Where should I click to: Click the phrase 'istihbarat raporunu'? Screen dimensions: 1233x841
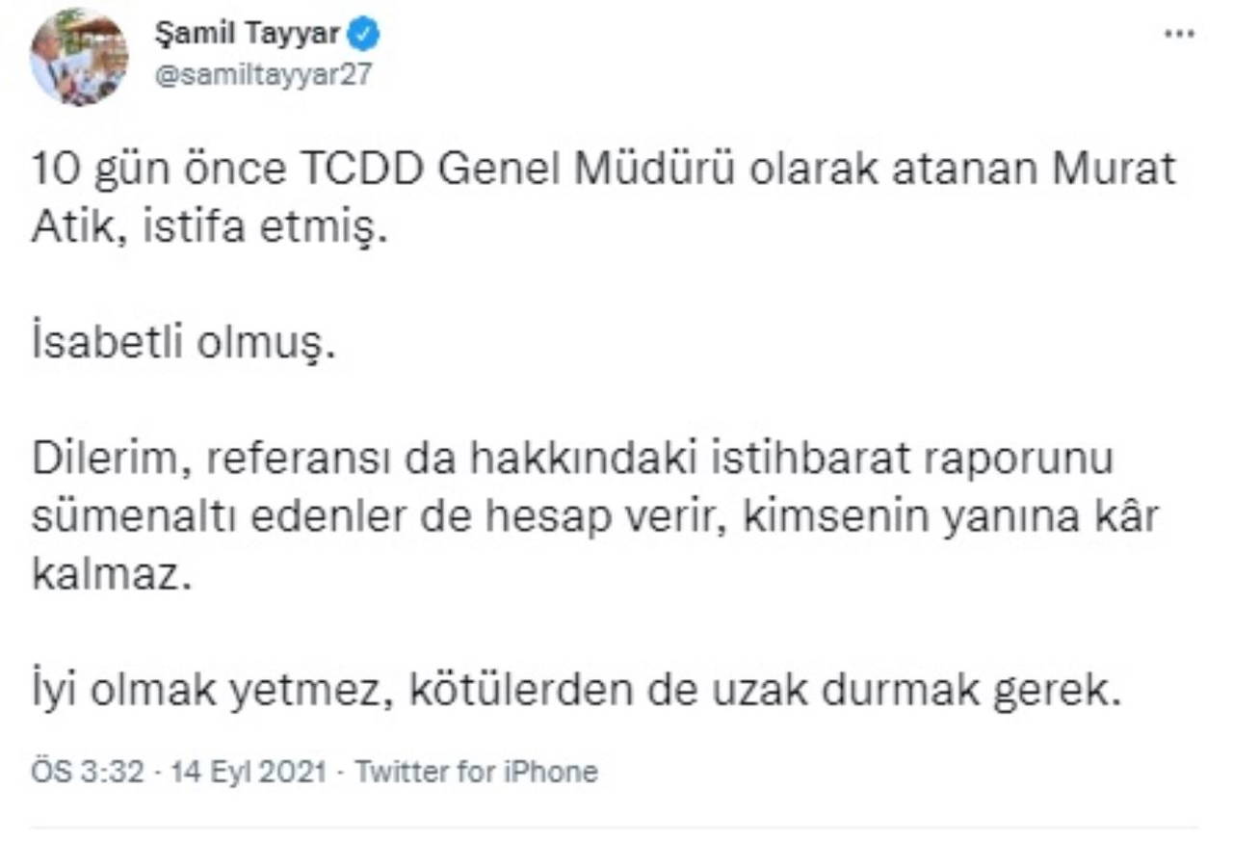coord(910,460)
